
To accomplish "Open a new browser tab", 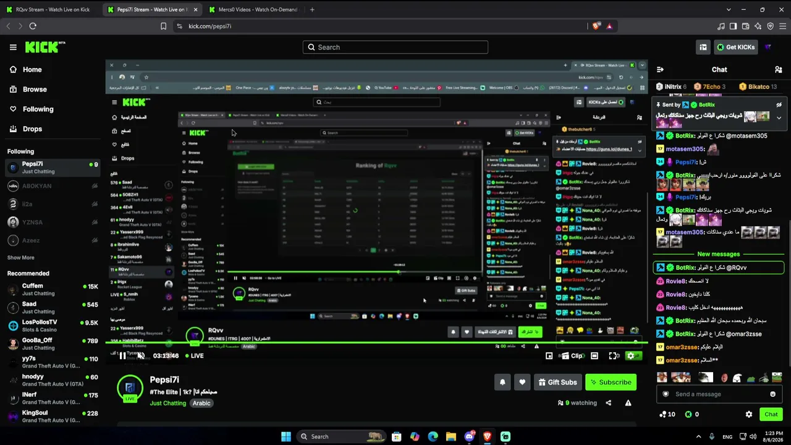I will (x=312, y=9).
